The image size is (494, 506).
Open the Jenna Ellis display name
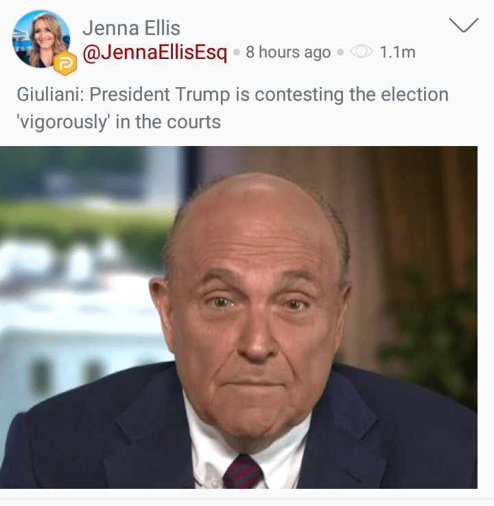pyautogui.click(x=132, y=28)
